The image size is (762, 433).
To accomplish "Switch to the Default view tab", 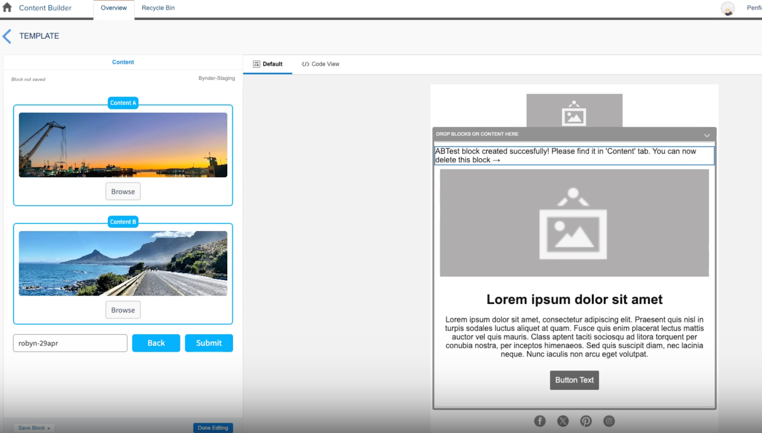I will [268, 64].
